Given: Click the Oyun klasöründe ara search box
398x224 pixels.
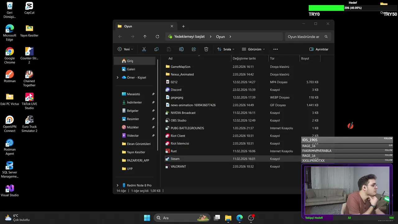Looking at the screenshot, I should click(x=308, y=37).
